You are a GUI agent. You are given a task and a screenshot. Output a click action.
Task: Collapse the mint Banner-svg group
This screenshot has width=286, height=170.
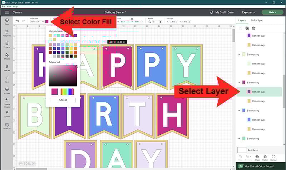239,138
